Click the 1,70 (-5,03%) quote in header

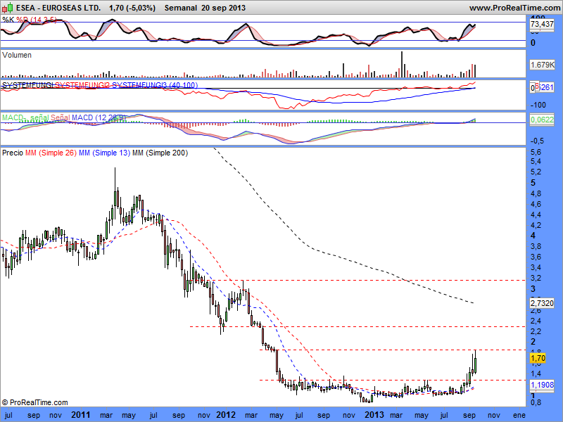click(132, 8)
